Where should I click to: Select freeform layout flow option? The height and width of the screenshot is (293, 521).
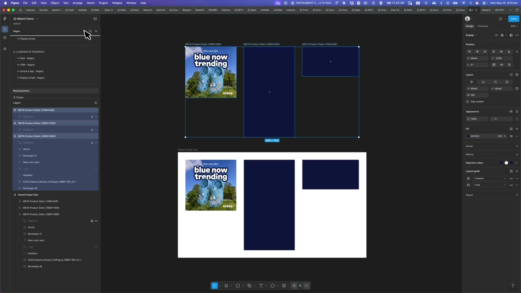click(x=472, y=82)
